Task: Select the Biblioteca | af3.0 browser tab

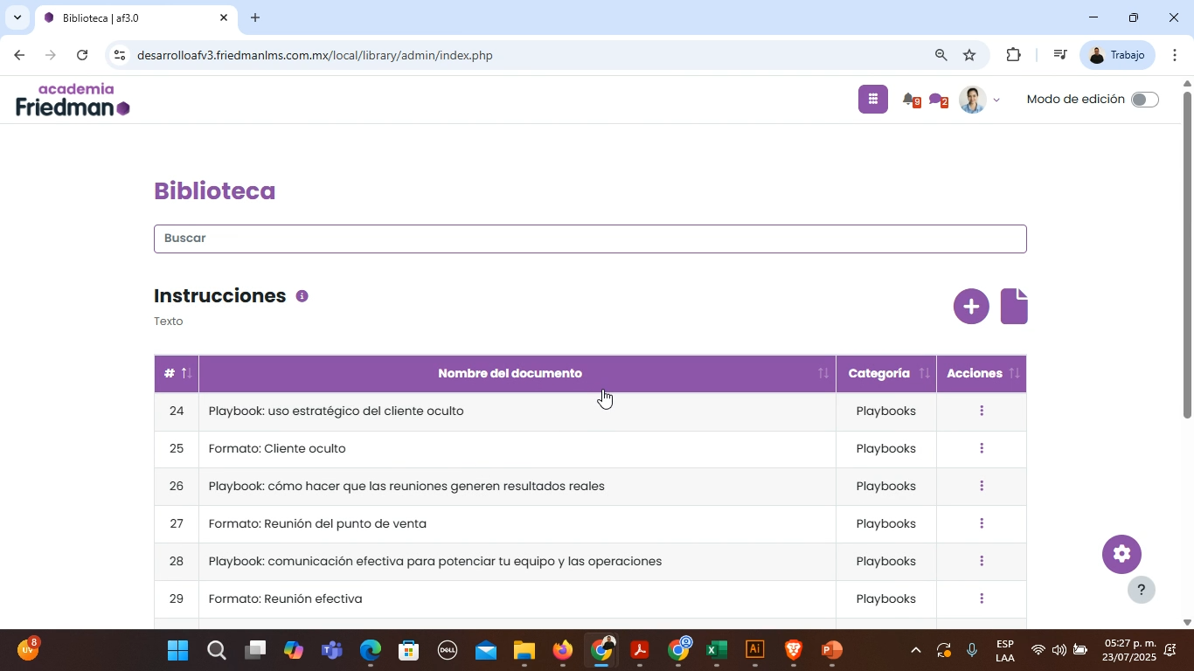Action: click(135, 17)
